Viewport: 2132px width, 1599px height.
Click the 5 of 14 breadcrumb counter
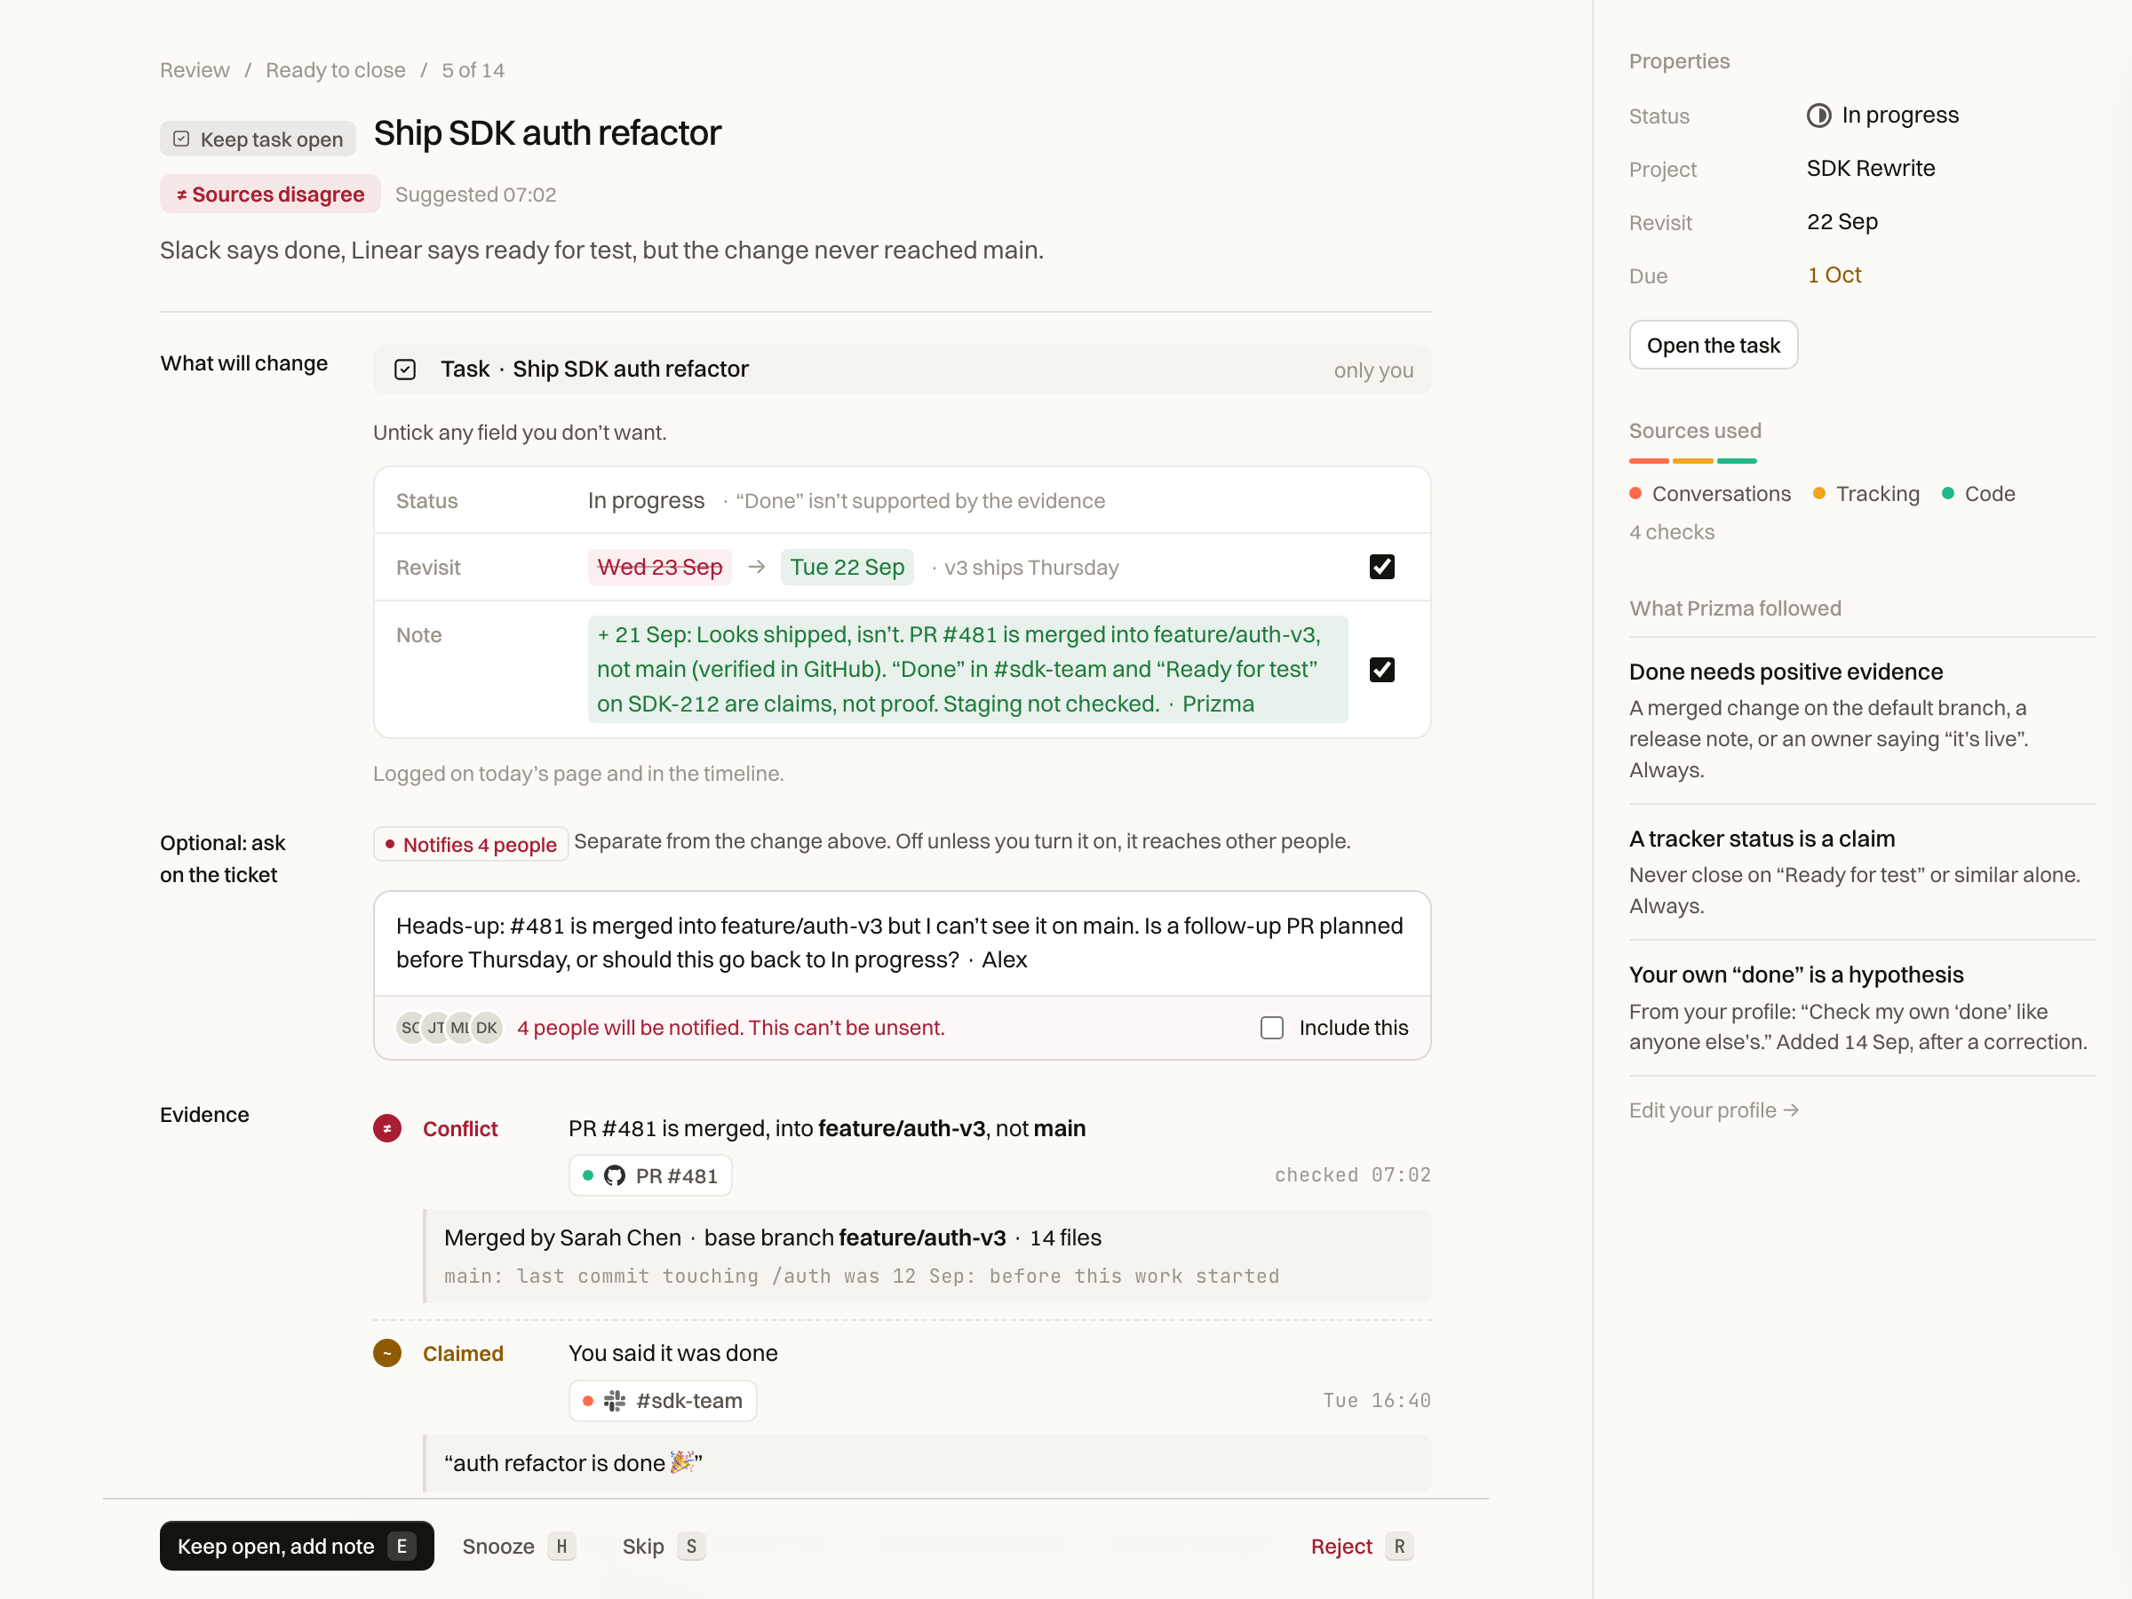tap(473, 70)
